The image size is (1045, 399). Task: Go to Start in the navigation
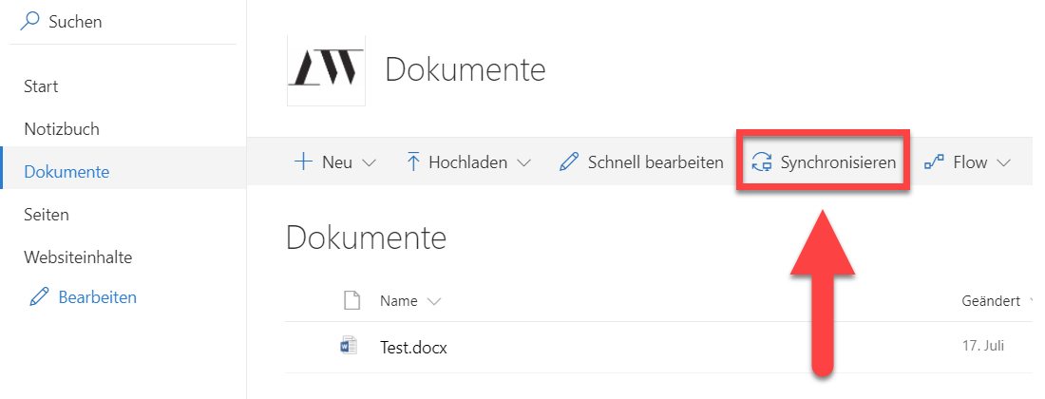pyautogui.click(x=41, y=86)
